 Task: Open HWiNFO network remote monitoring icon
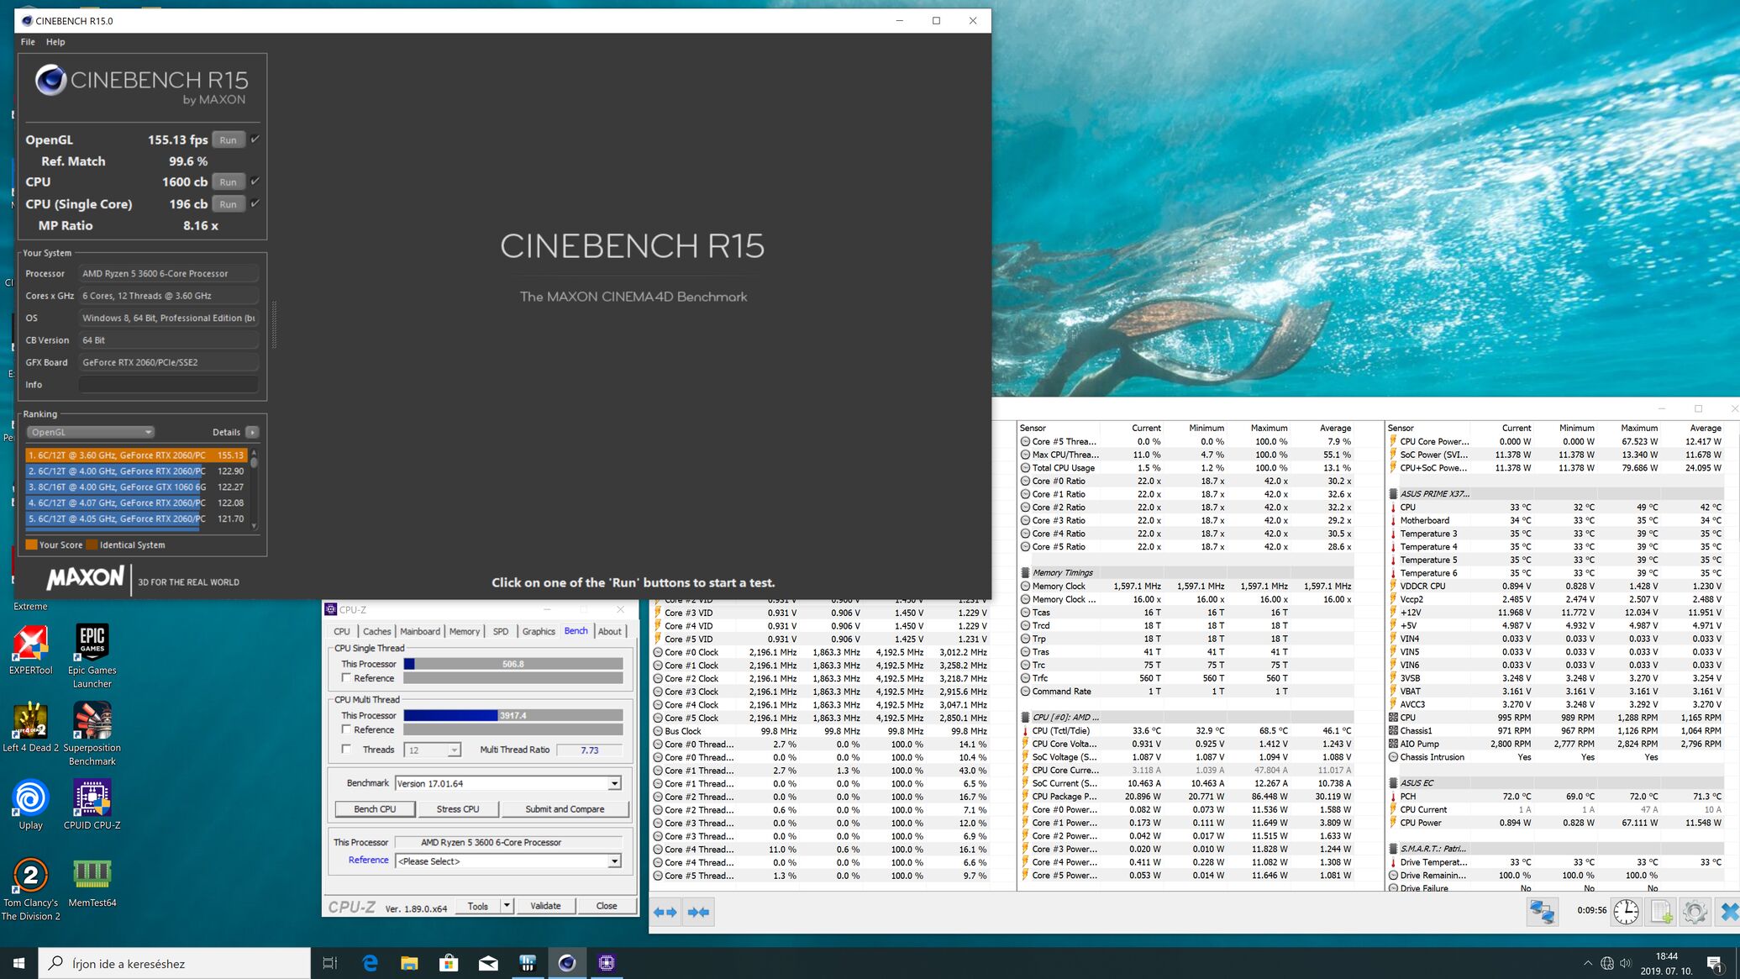point(1542,912)
